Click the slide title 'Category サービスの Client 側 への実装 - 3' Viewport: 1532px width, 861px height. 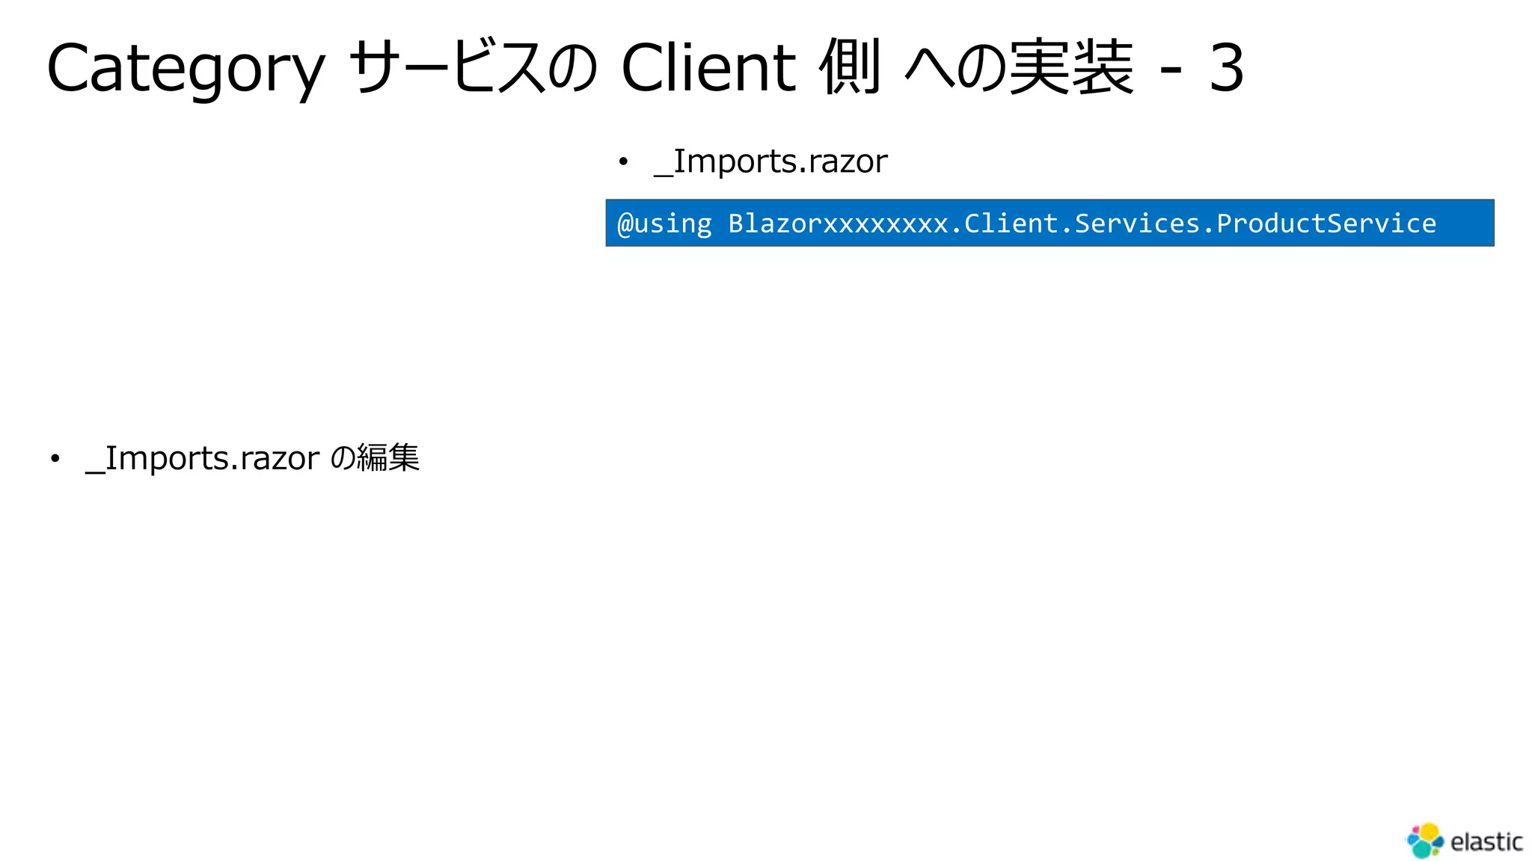click(x=646, y=67)
